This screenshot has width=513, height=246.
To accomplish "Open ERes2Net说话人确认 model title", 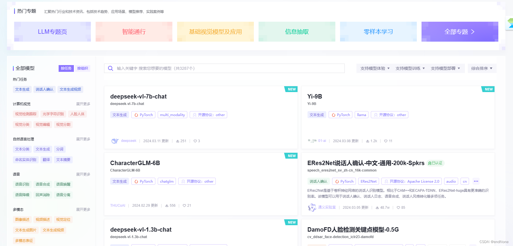I will pyautogui.click(x=366, y=163).
